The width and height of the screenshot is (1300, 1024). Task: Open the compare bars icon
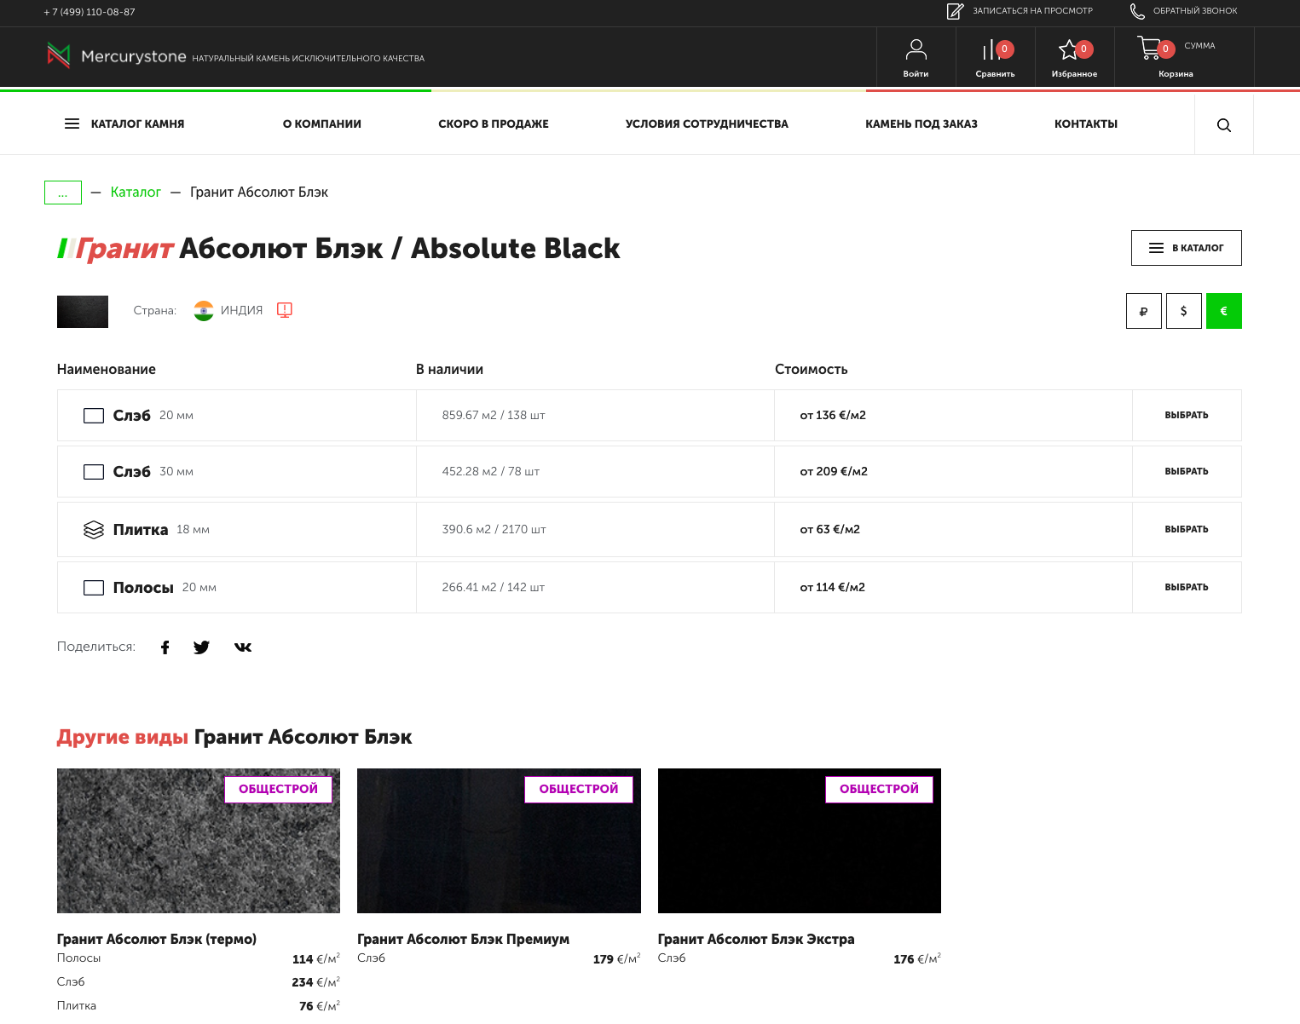pos(990,50)
